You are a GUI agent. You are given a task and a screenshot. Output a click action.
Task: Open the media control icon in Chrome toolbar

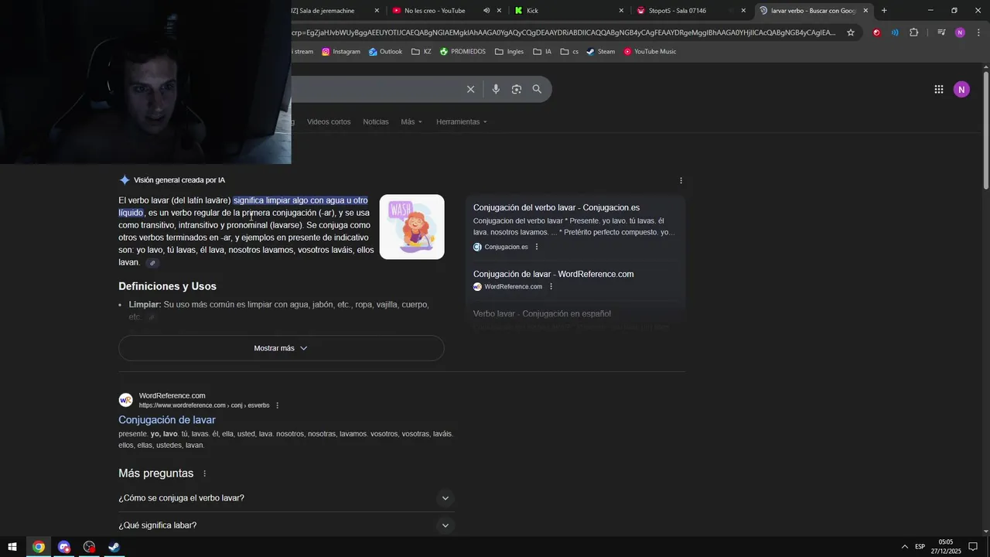coord(941,32)
